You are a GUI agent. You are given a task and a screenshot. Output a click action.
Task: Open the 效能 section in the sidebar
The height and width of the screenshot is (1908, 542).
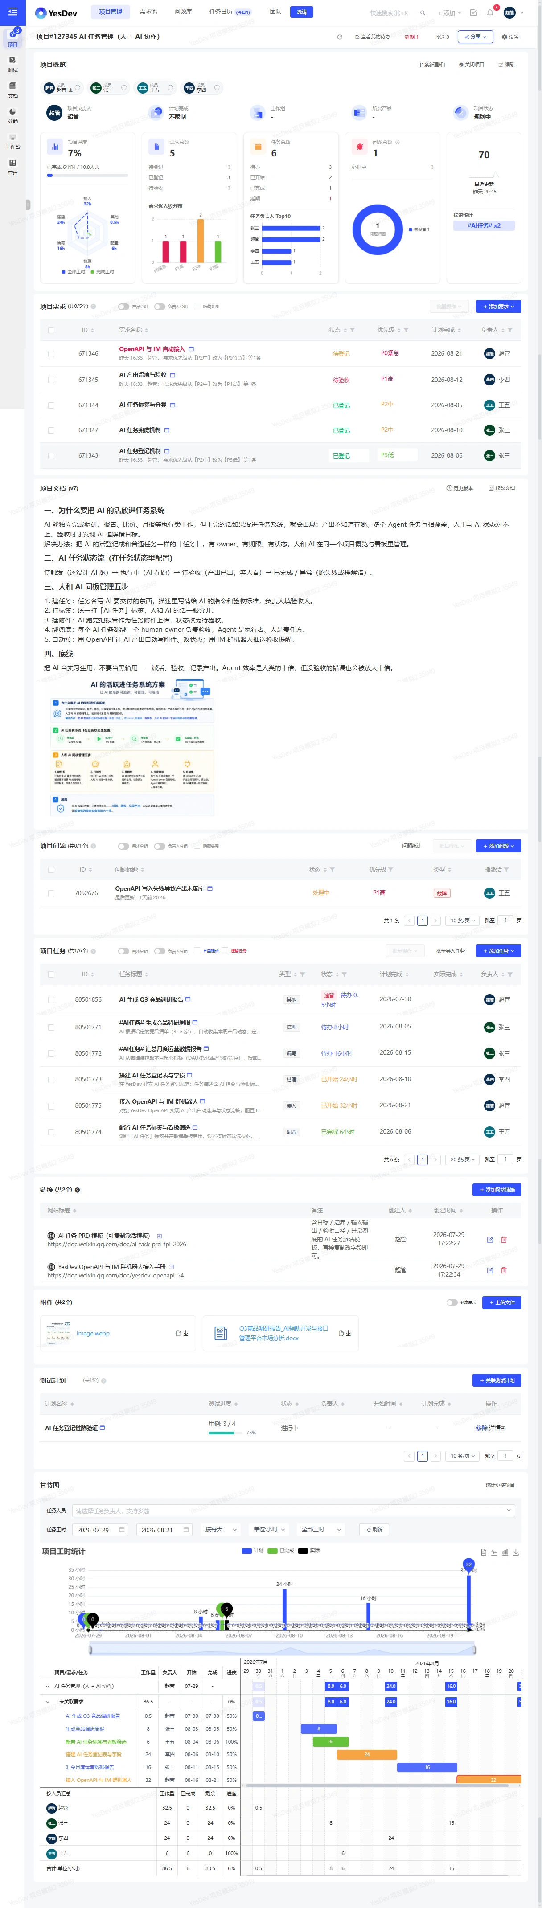coord(12,116)
